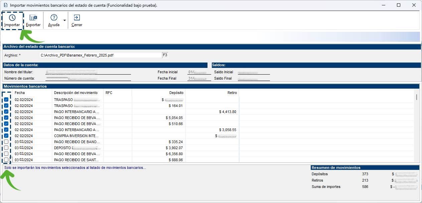
Task: Select the DEPOSITO row of $ 3,902.07
Action: (77, 148)
